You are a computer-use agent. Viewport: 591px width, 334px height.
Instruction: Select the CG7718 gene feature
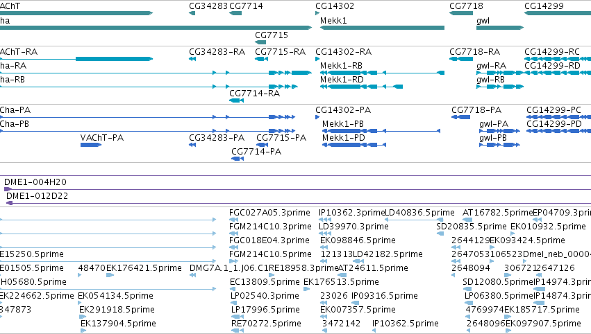point(461,13)
